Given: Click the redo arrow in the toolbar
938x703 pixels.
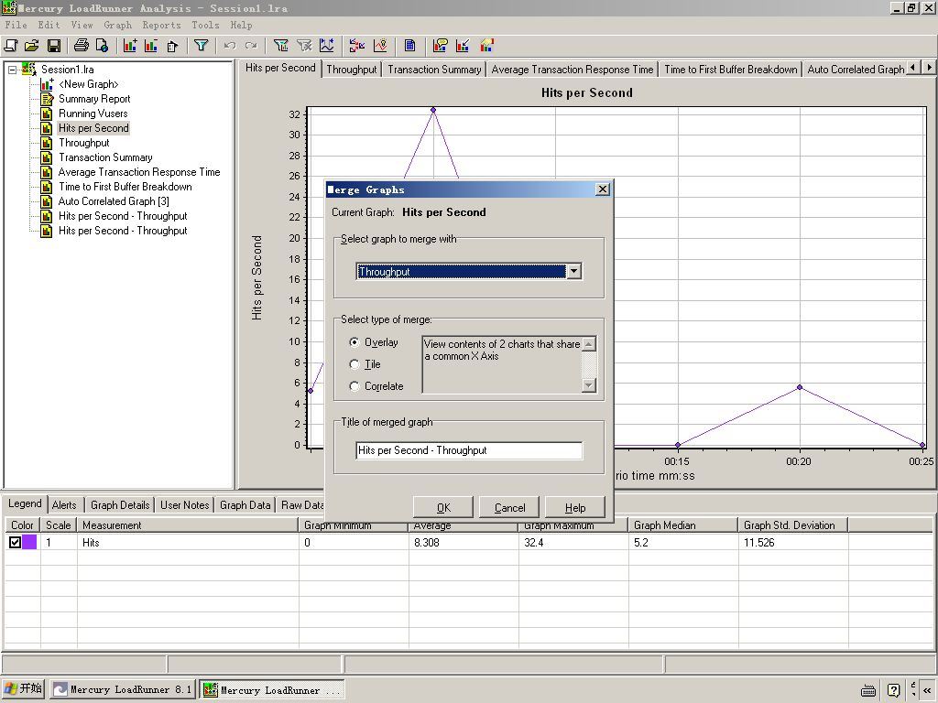Looking at the screenshot, I should pos(251,46).
